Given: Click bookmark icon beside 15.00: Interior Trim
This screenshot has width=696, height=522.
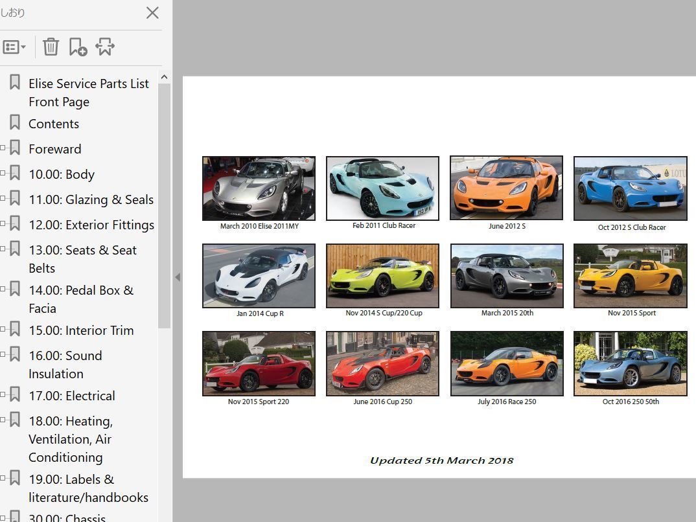Looking at the screenshot, I should tap(15, 328).
